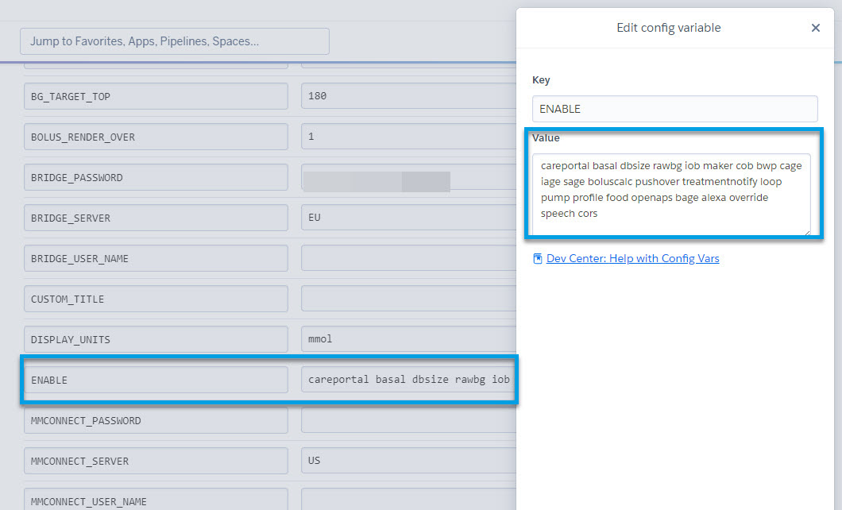Select the BG_TARGET_TOP key field
The width and height of the screenshot is (842, 510).
click(x=156, y=96)
